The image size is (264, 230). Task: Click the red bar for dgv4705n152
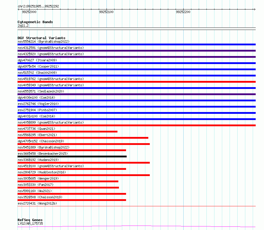[84, 144]
